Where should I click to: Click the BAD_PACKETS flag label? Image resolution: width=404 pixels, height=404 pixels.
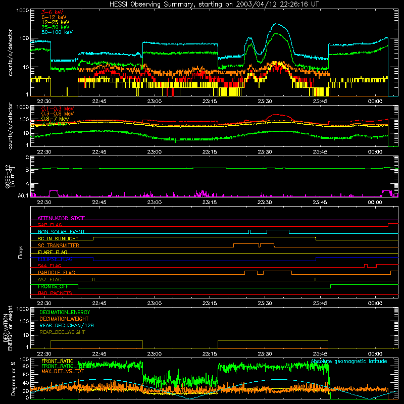pos(55,293)
